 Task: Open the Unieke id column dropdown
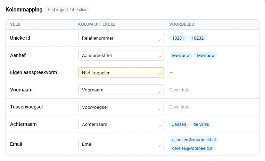tap(121, 38)
